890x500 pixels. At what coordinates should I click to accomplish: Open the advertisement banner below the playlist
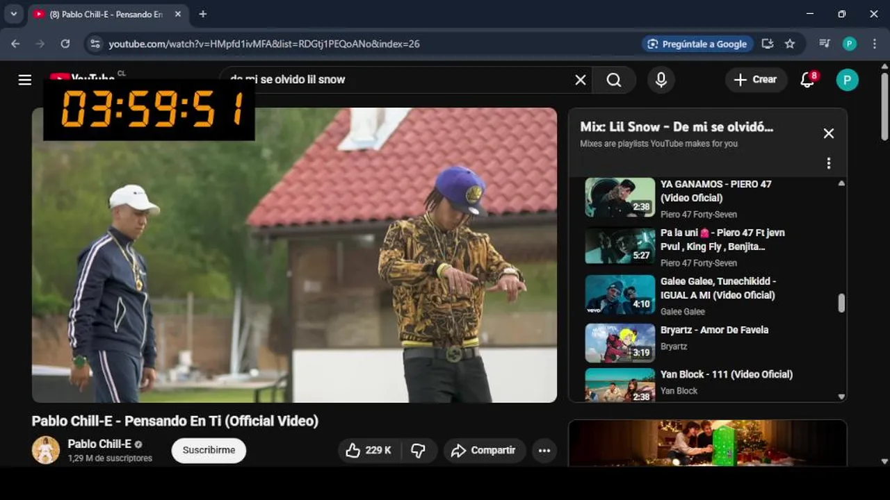[708, 443]
